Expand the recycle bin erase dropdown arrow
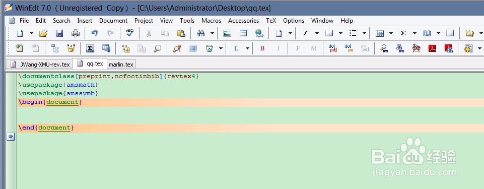Viewport: 484px width, 189px height. coord(221,48)
